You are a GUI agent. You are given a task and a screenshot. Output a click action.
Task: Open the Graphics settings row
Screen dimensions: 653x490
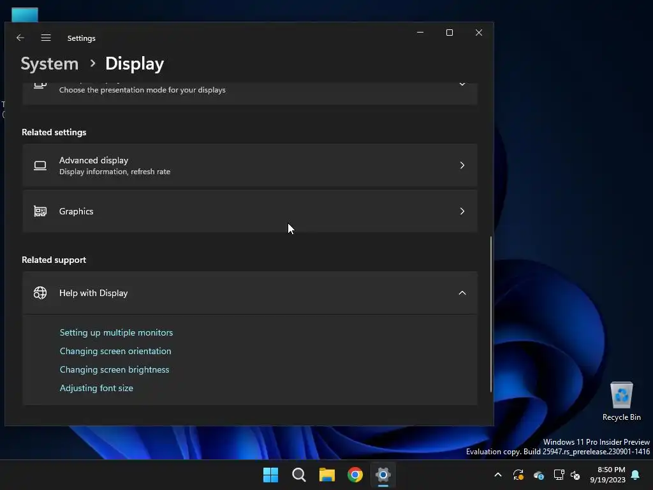[250, 211]
